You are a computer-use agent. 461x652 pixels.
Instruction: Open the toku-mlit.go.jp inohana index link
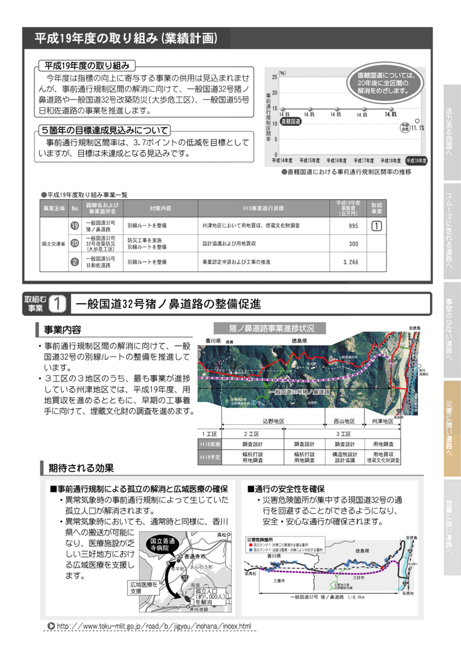[154, 626]
